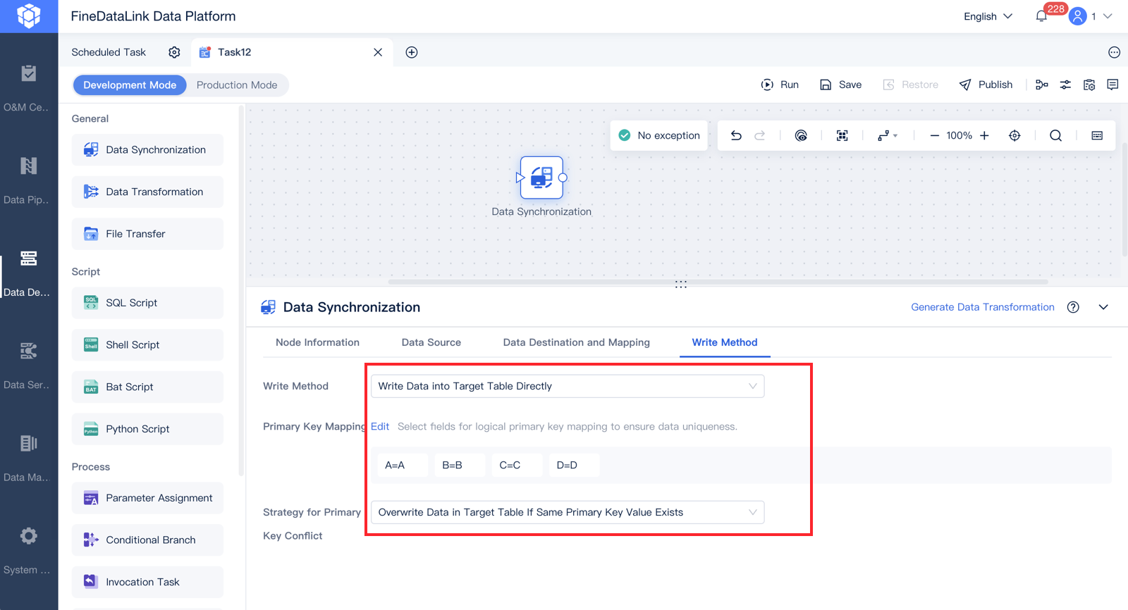The width and height of the screenshot is (1128, 610).
Task: Open the comments/notes icon
Action: pyautogui.click(x=1112, y=85)
